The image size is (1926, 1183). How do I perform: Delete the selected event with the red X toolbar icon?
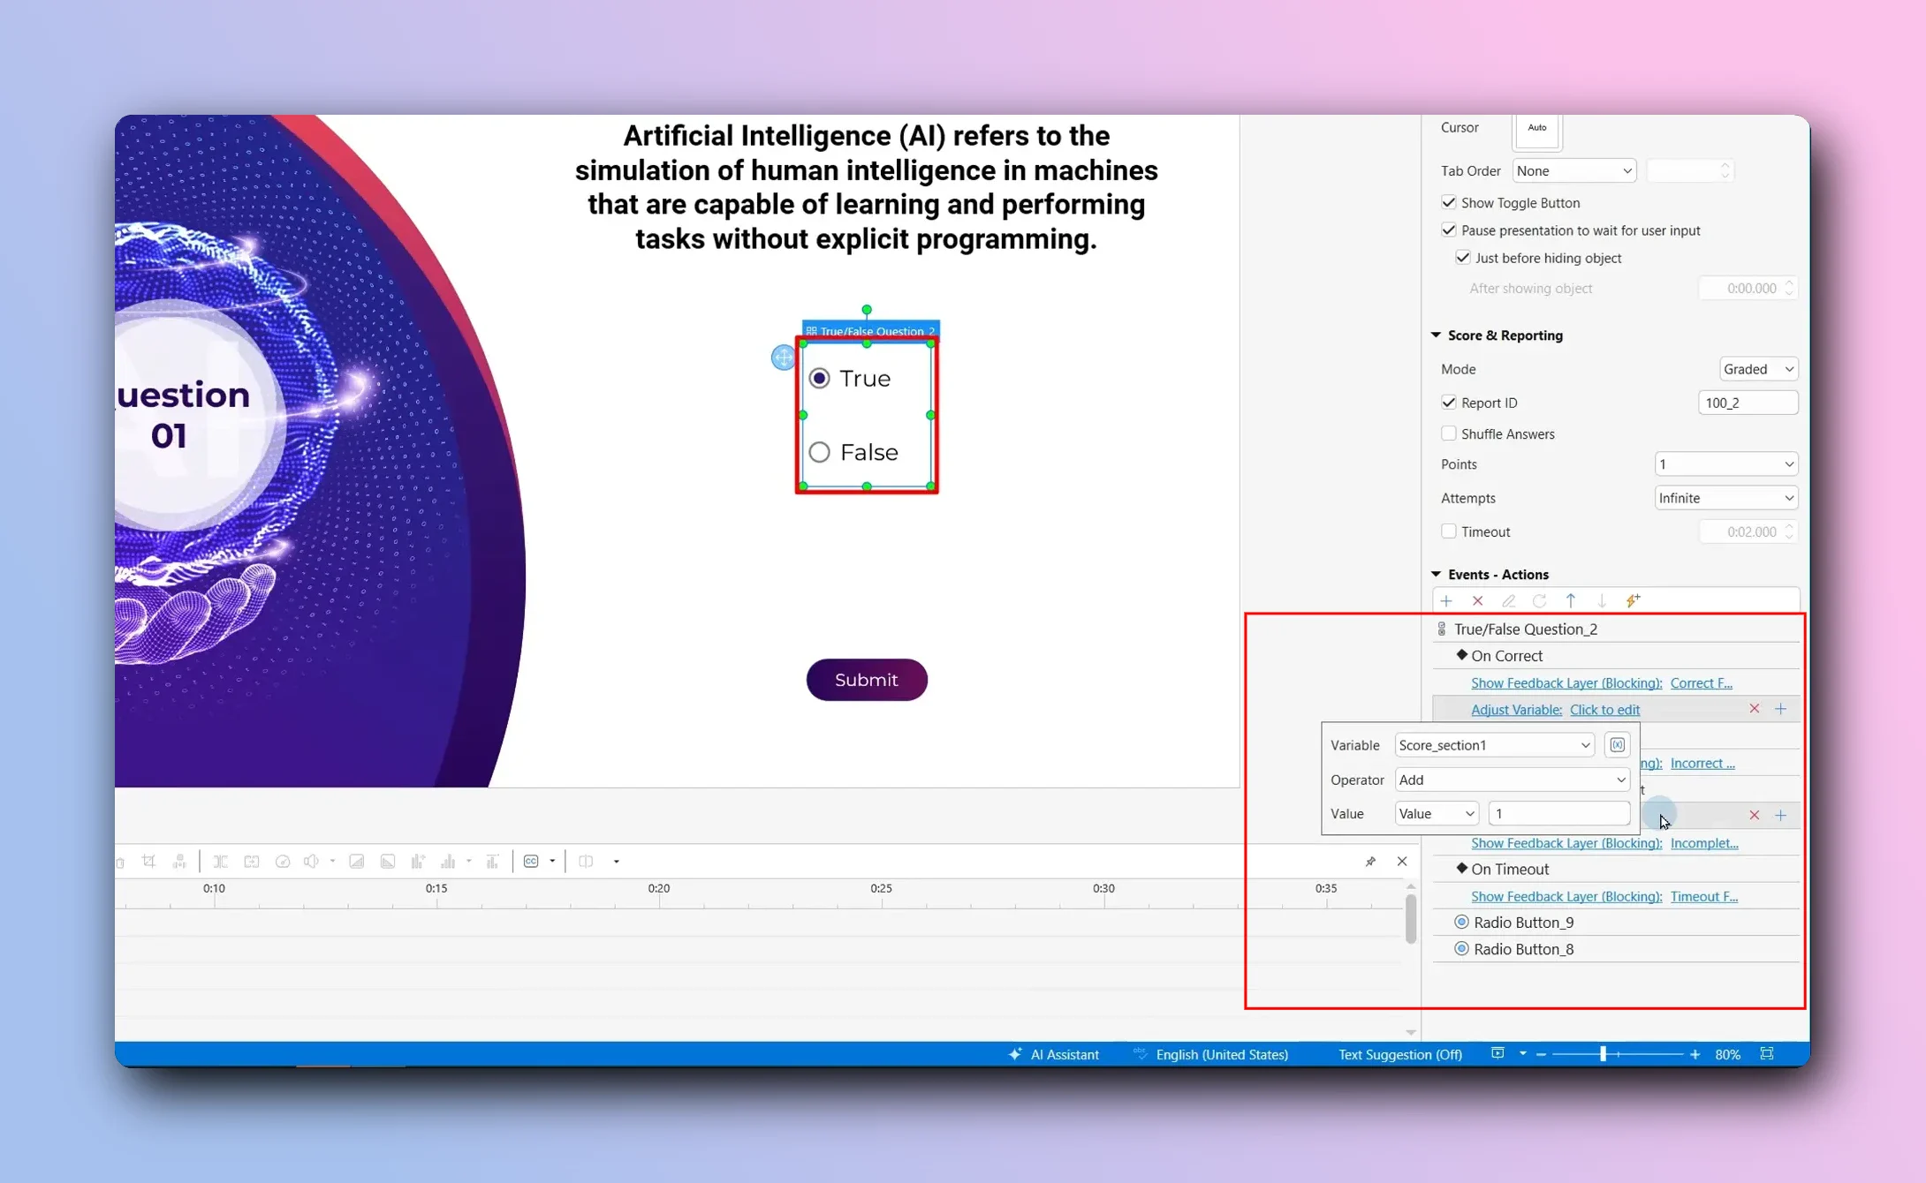click(x=1477, y=600)
